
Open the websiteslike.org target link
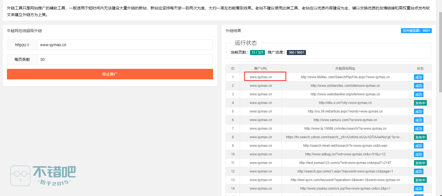(x=345, y=94)
